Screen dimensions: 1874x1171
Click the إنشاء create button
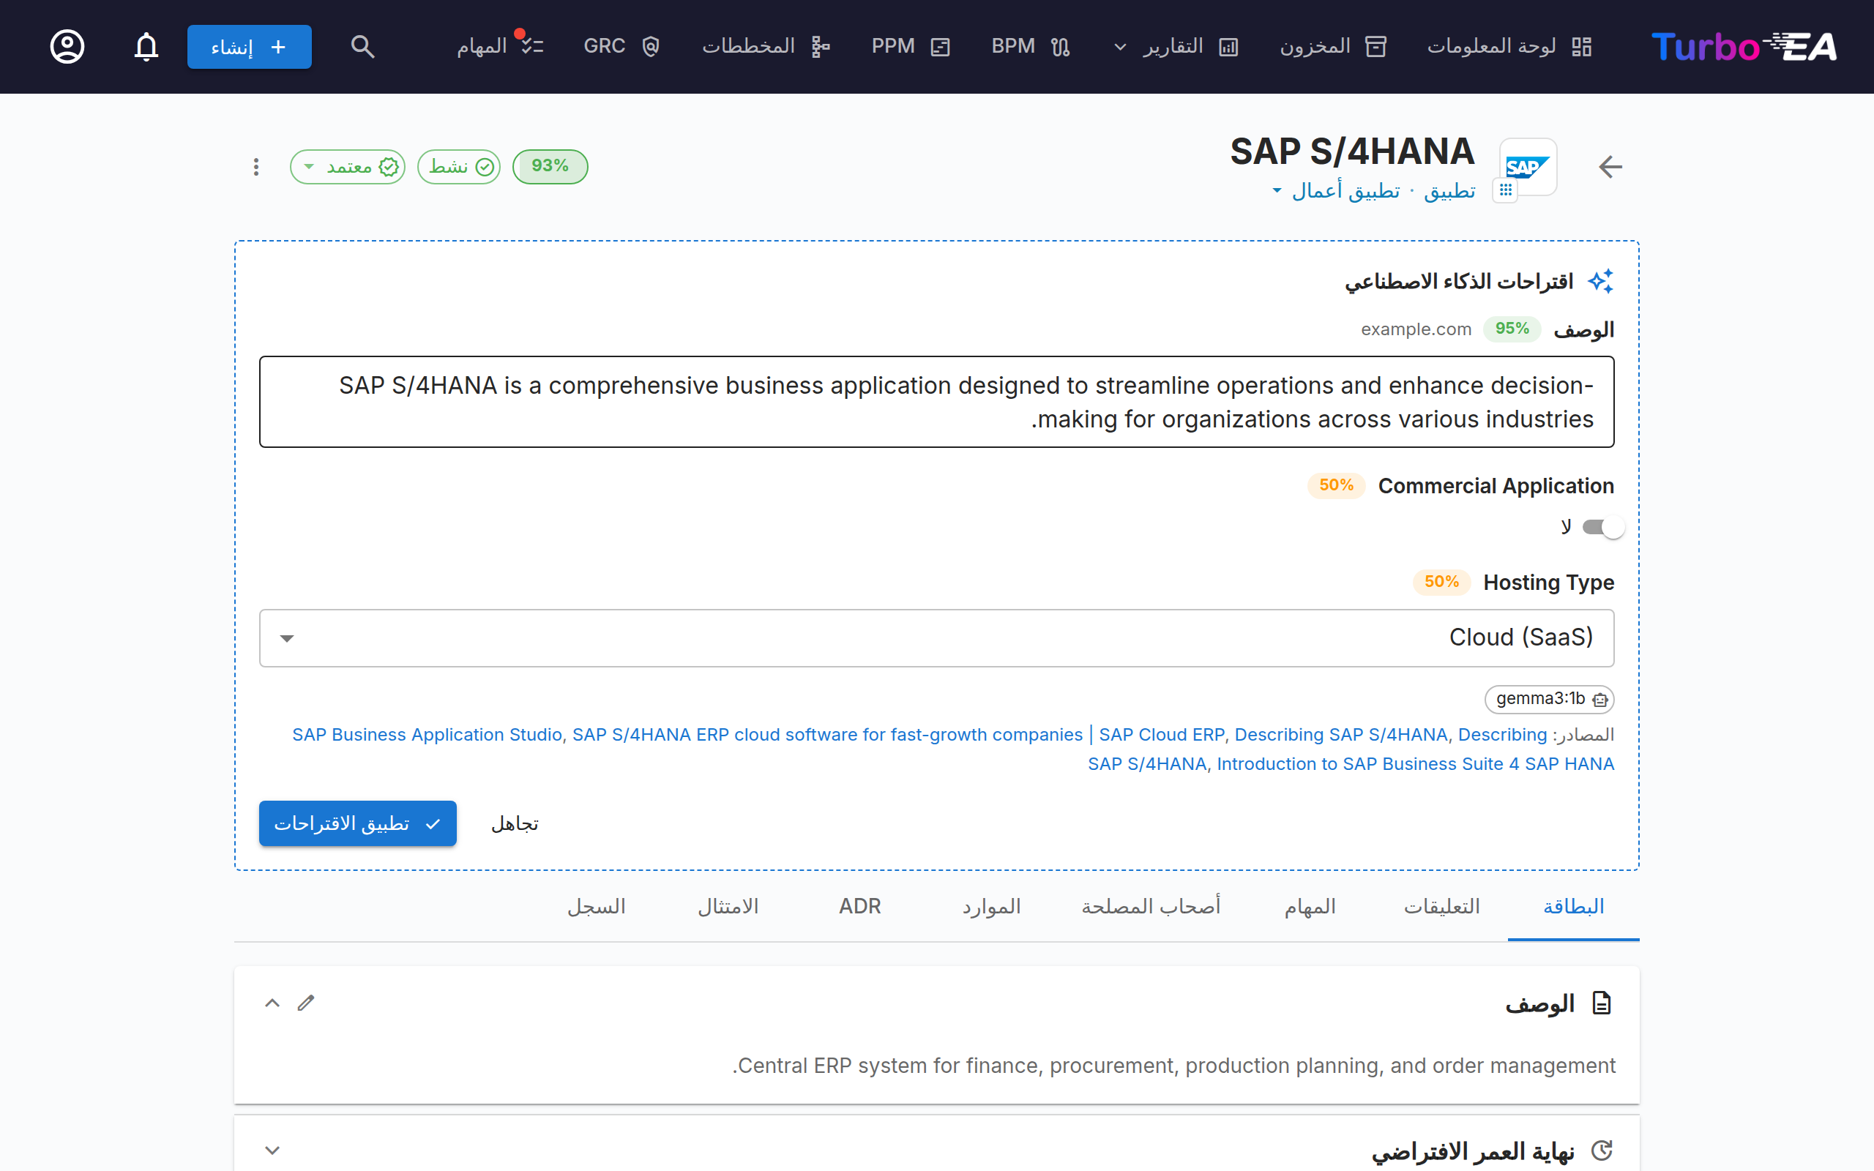[250, 46]
